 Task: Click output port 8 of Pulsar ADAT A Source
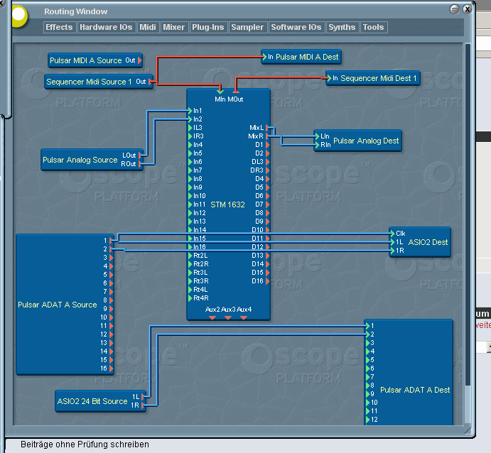111,300
